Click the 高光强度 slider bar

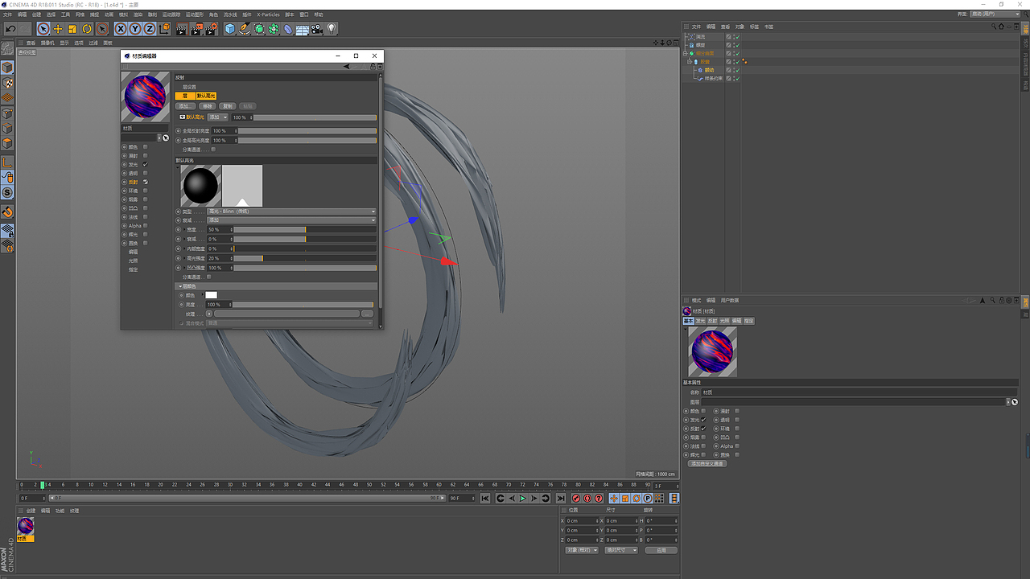tap(305, 258)
